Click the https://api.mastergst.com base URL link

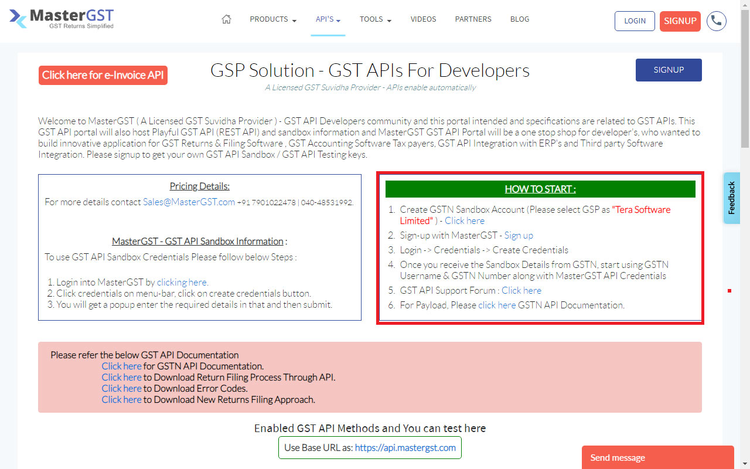coord(405,447)
